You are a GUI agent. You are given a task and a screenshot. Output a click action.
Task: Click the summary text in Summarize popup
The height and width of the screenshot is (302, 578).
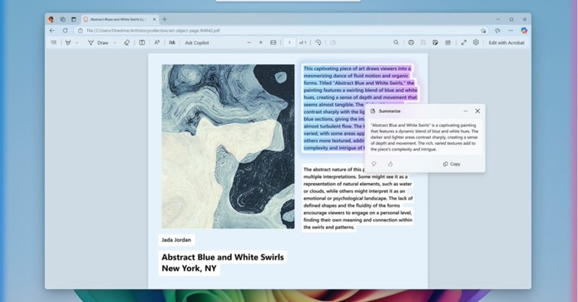pyautogui.click(x=424, y=137)
